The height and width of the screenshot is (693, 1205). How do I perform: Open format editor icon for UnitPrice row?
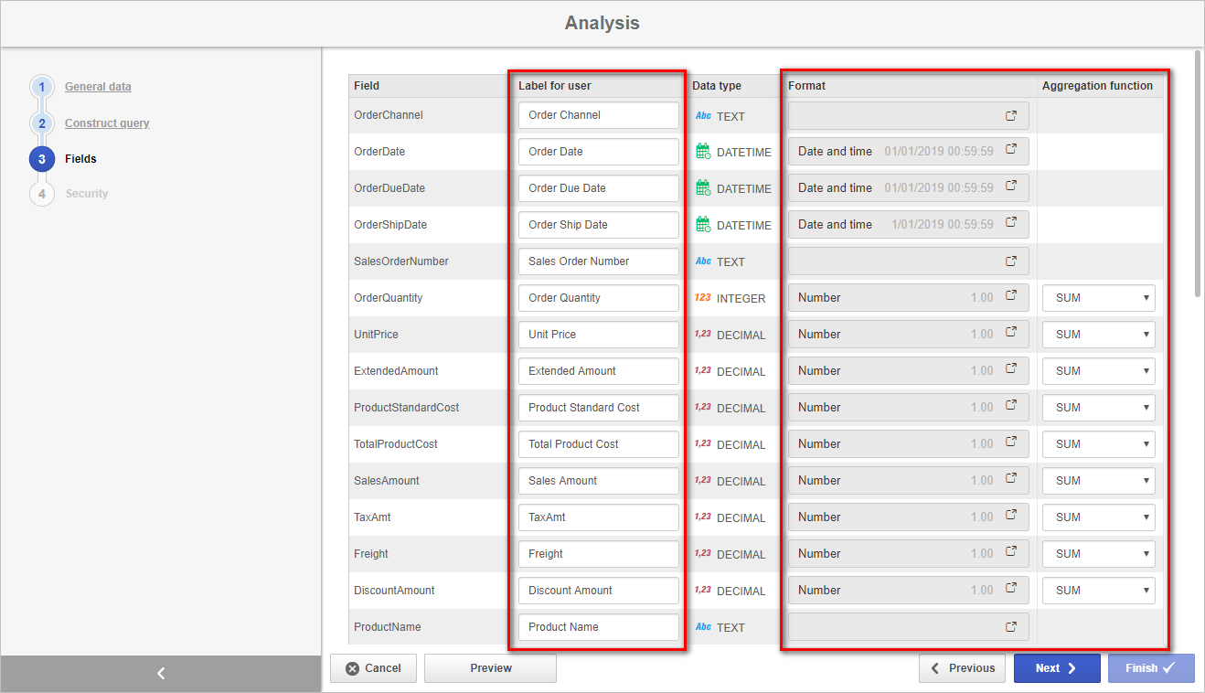(x=1011, y=333)
